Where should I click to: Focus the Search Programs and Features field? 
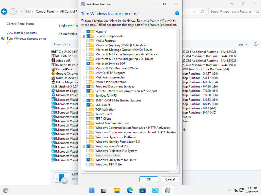click(231, 11)
